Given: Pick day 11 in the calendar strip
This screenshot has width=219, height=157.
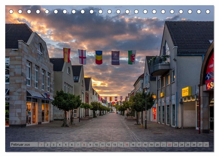Looking at the screenshot, I should tap(102, 144).
